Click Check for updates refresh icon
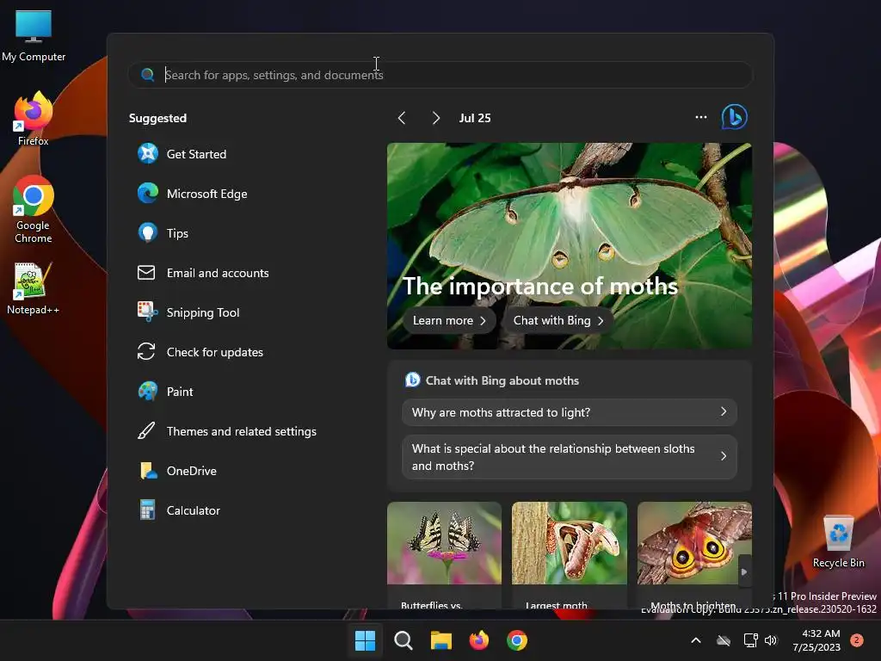This screenshot has height=661, width=881. [x=146, y=352]
